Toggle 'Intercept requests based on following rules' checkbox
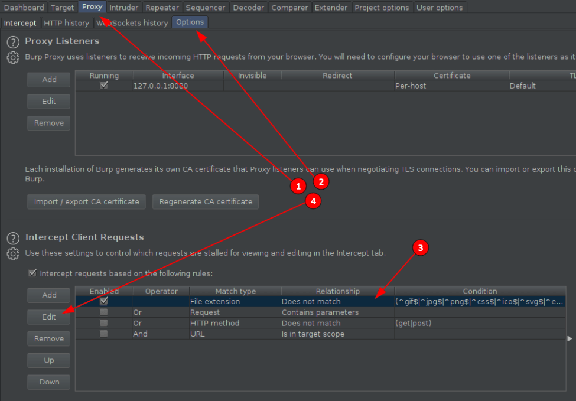Viewport: 576px width, 401px height. point(32,273)
